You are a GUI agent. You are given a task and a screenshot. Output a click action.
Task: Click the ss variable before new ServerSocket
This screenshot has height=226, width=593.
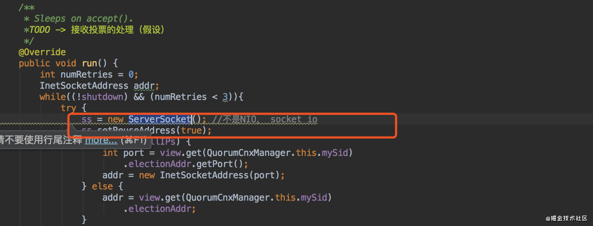point(87,119)
